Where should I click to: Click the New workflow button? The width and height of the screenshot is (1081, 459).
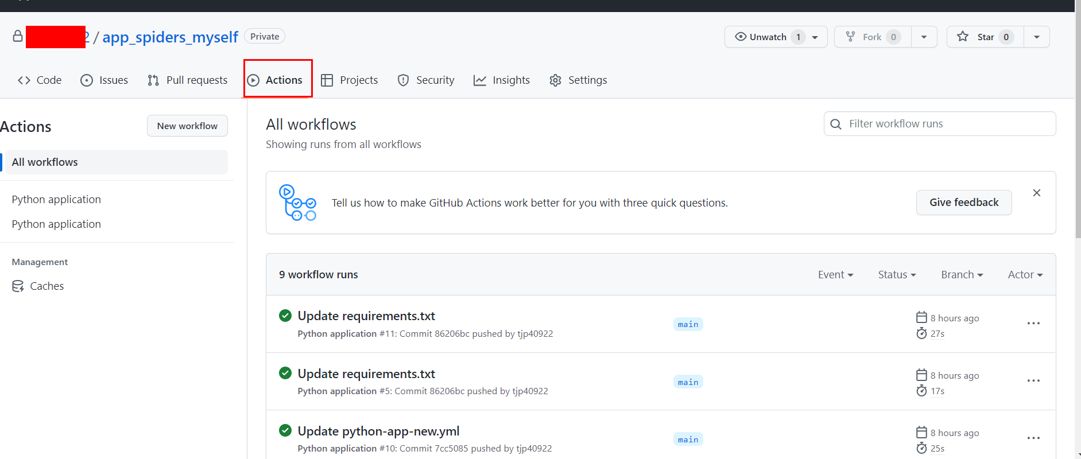tap(187, 126)
